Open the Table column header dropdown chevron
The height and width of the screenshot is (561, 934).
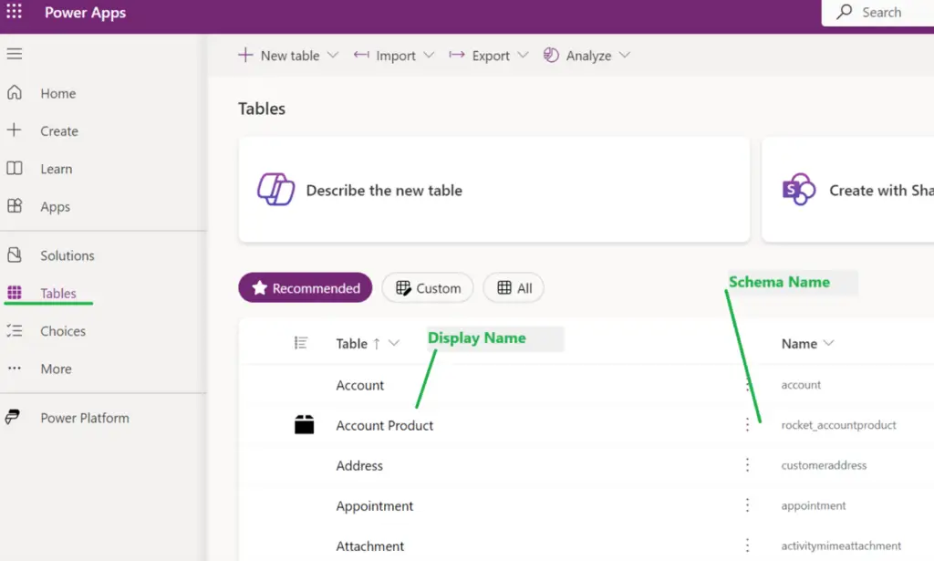coord(394,343)
